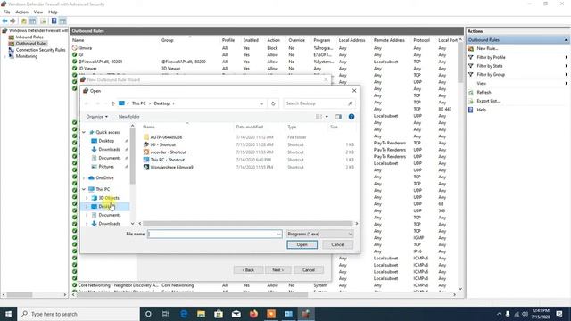Sort files by the Date modified column

click(x=250, y=127)
